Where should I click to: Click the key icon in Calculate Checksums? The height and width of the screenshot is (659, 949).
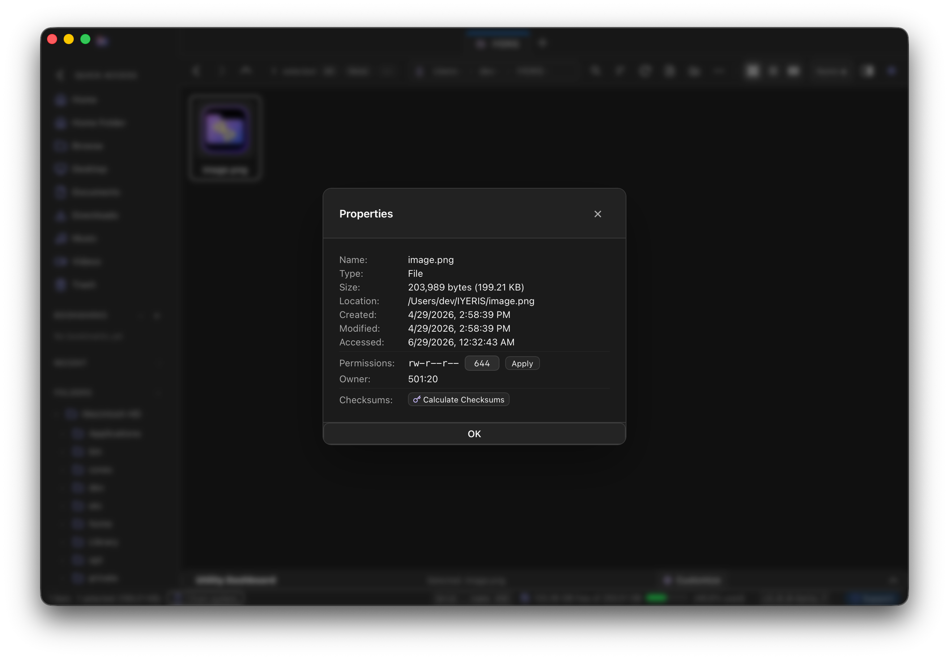417,399
